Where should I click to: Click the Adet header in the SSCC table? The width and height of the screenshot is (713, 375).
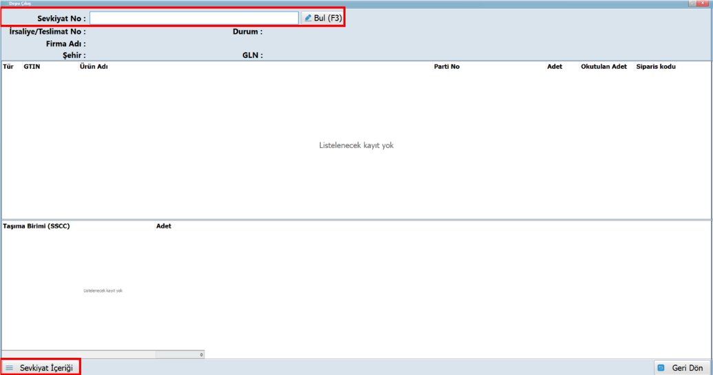tap(164, 226)
